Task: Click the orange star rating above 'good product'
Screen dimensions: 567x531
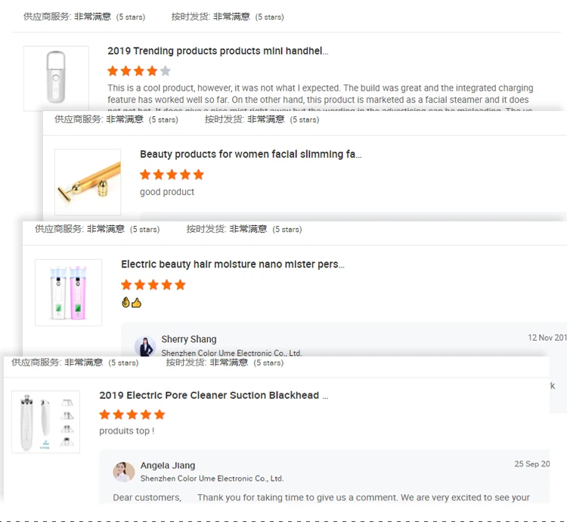Action: coord(172,174)
